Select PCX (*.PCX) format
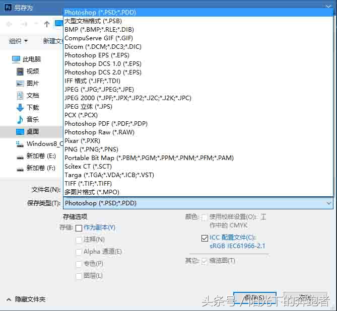Screen dimensions: 337x311 click(x=198, y=115)
